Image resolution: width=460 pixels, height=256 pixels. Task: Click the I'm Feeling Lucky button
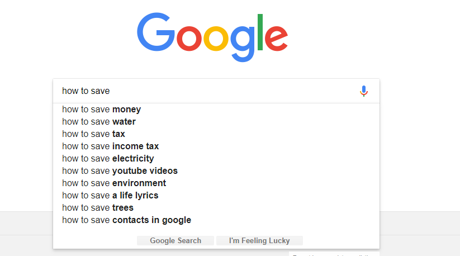[x=259, y=241]
